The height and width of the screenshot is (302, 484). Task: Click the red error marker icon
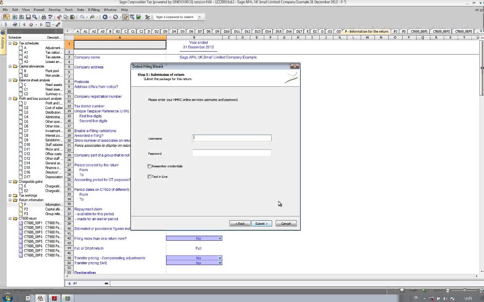31,24
